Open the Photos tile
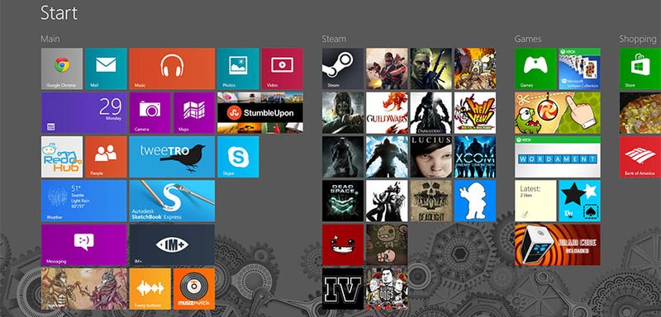 coord(238,69)
